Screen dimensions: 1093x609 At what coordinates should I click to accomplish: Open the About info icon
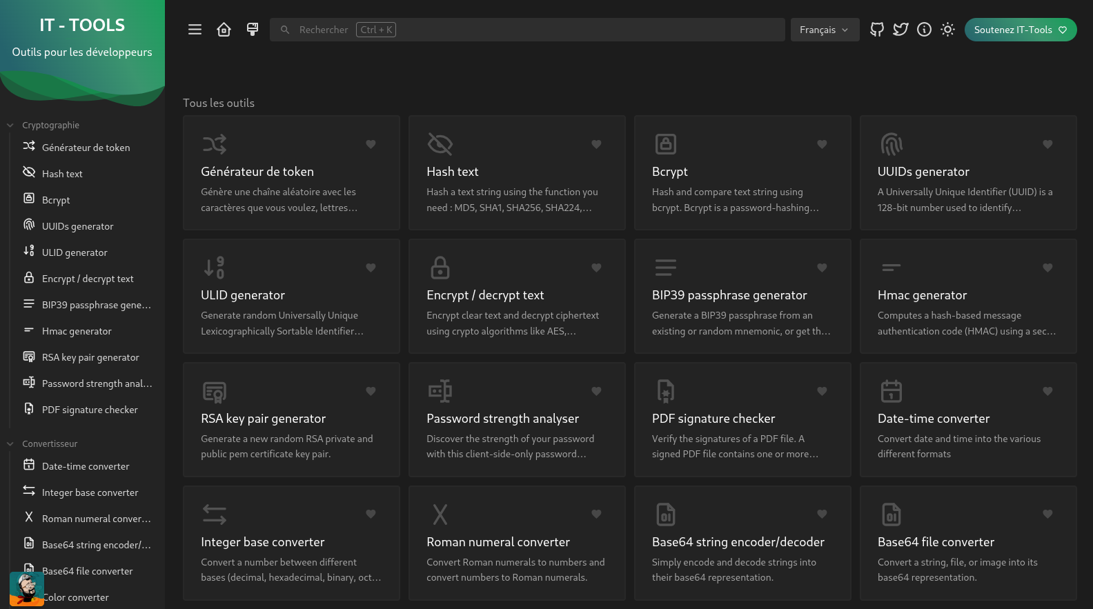pos(924,30)
